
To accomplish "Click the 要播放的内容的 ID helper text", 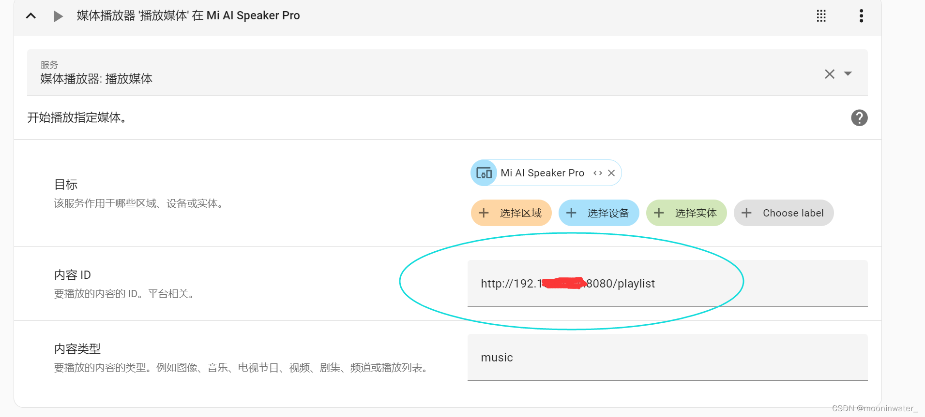I will (125, 293).
